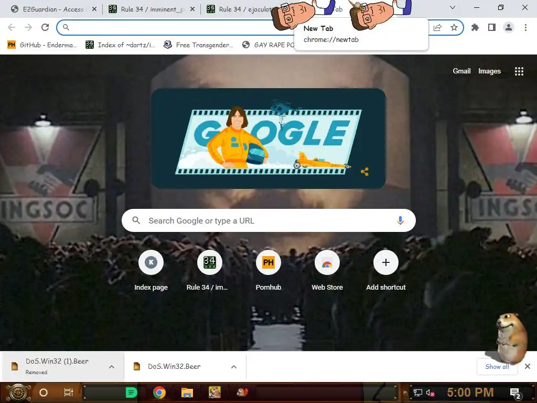537x403 pixels.
Task: Open the notification center with 2 alerts
Action: click(515, 393)
